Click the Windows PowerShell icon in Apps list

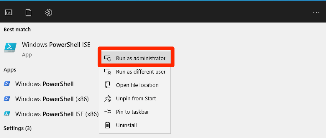7,84
